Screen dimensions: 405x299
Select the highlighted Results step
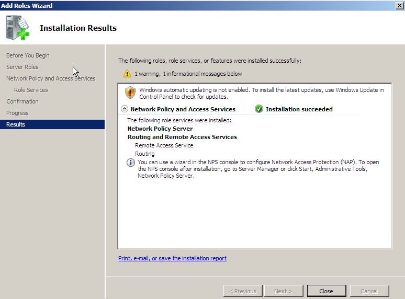pyautogui.click(x=52, y=124)
